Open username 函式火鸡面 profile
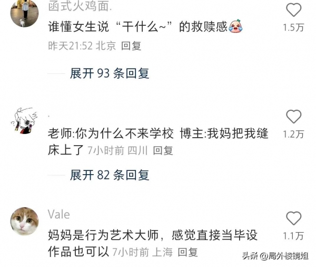Viewport: 316px width, 267px height. pyautogui.click(x=80, y=6)
